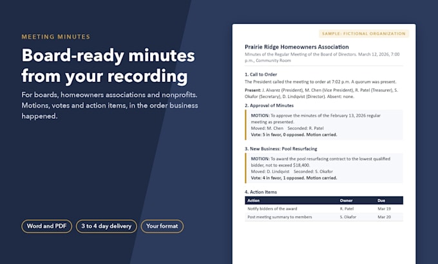Click the "2. Approval of Minutes" heading
Viewport: 438px width, 264px height.
pos(269,106)
